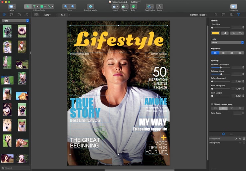
Task: Switch to Document inspector tab
Action: tap(216, 15)
